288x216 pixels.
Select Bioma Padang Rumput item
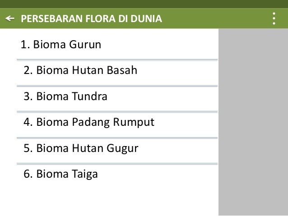tap(88, 122)
